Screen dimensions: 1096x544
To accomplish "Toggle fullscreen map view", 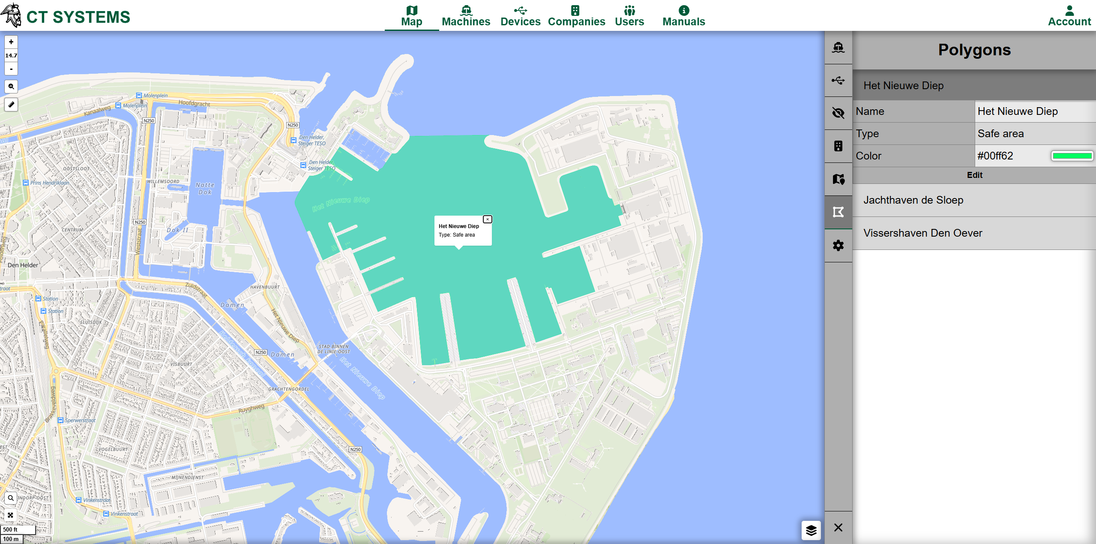I will 10,515.
